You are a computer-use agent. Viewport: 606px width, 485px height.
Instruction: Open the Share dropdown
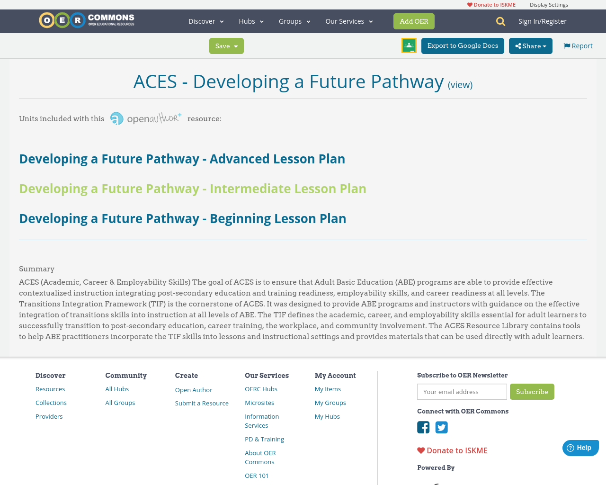coord(530,45)
